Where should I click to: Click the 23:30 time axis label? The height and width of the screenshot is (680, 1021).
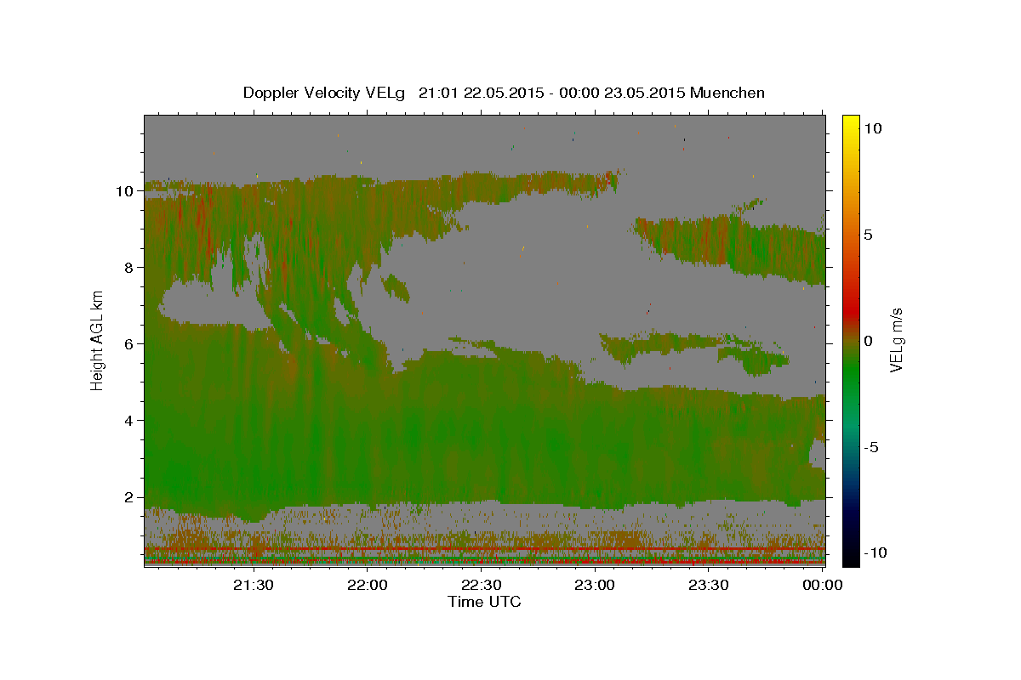(709, 585)
